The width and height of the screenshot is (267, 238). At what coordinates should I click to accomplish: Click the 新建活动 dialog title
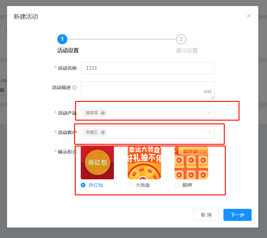tap(26, 16)
